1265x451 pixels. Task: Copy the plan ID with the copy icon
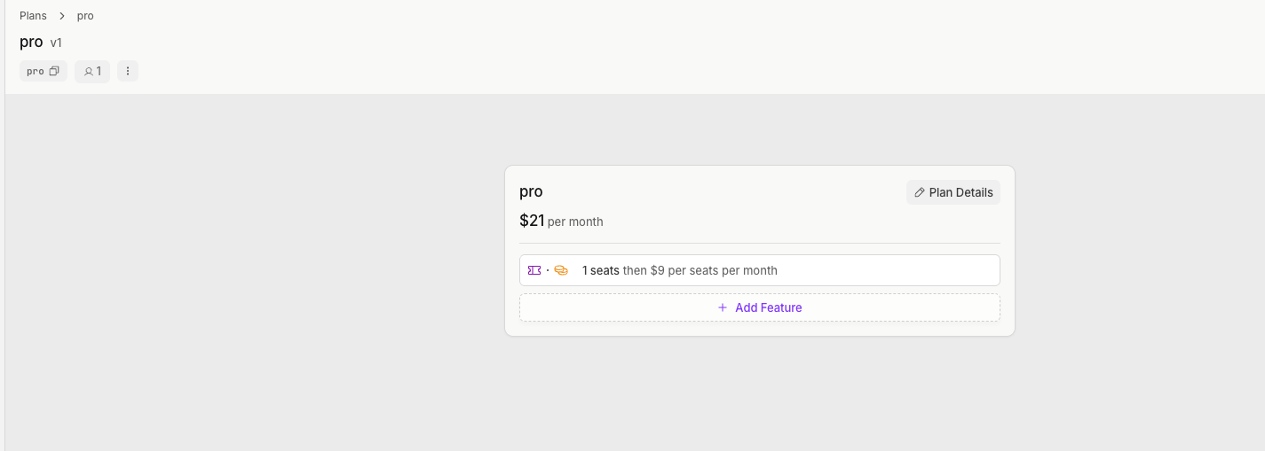[x=54, y=71]
